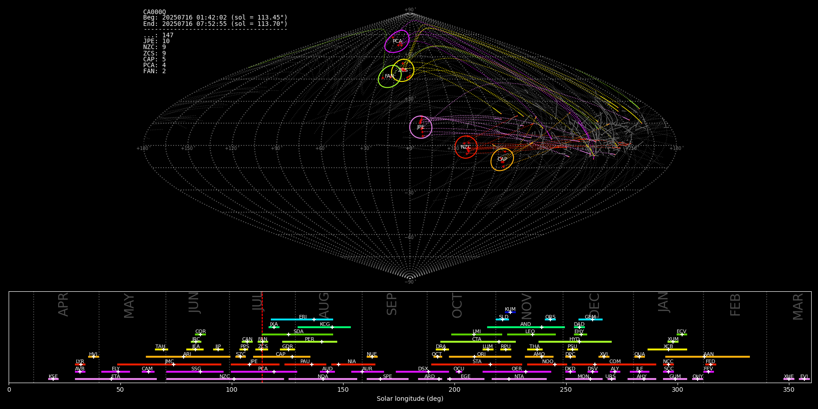818x409 pixels.
Task: Select the −60 latitude label on sky map
Action: [x=409, y=238]
